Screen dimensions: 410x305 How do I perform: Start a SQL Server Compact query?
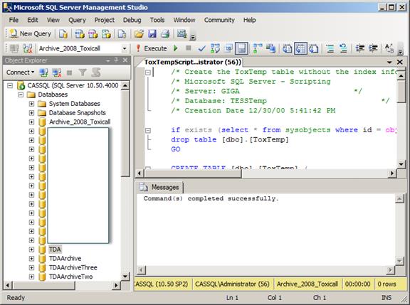pyautogui.click(x=122, y=34)
